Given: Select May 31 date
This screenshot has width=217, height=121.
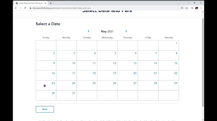Looking at the screenshot, I should (66, 95).
